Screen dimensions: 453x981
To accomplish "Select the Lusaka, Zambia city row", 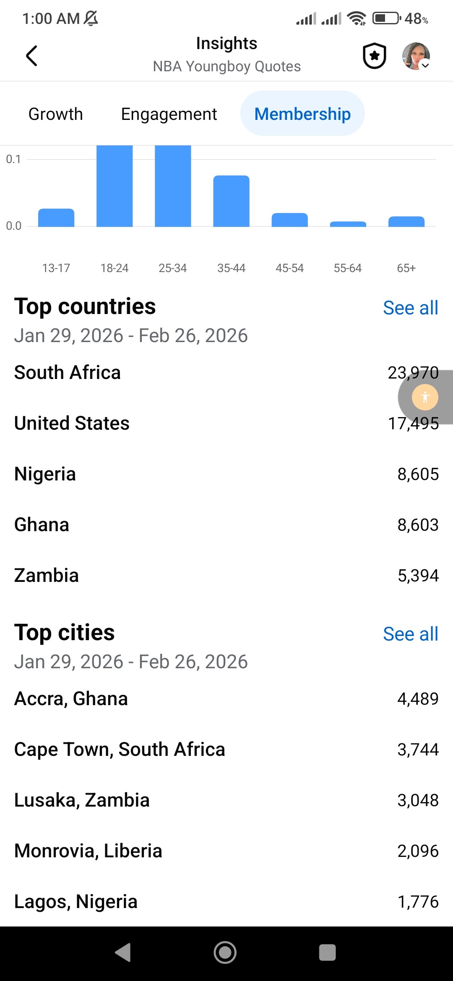I will click(226, 800).
